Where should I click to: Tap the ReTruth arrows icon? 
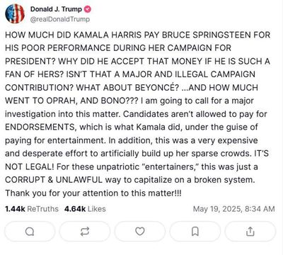coord(85,232)
